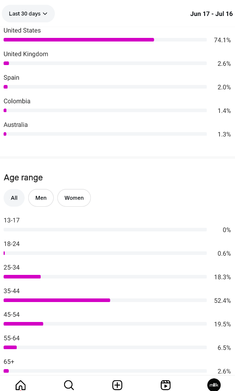Click the 45-54 age bar
The height and width of the screenshot is (391, 235).
coord(105,324)
